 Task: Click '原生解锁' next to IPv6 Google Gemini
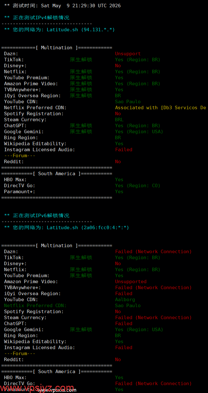click(81, 330)
